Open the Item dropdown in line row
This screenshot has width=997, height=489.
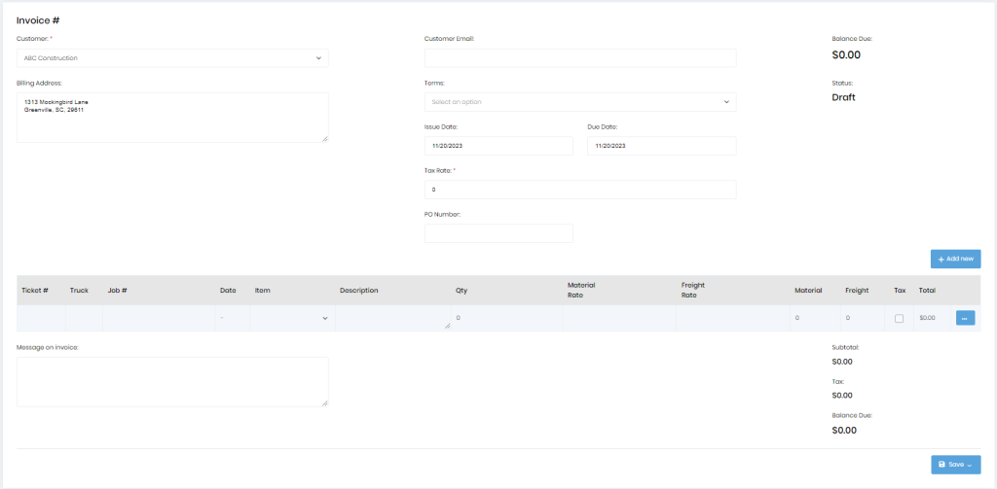[291, 318]
